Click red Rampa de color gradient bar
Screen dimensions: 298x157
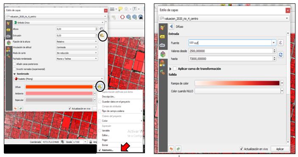pyautogui.click(x=237, y=83)
